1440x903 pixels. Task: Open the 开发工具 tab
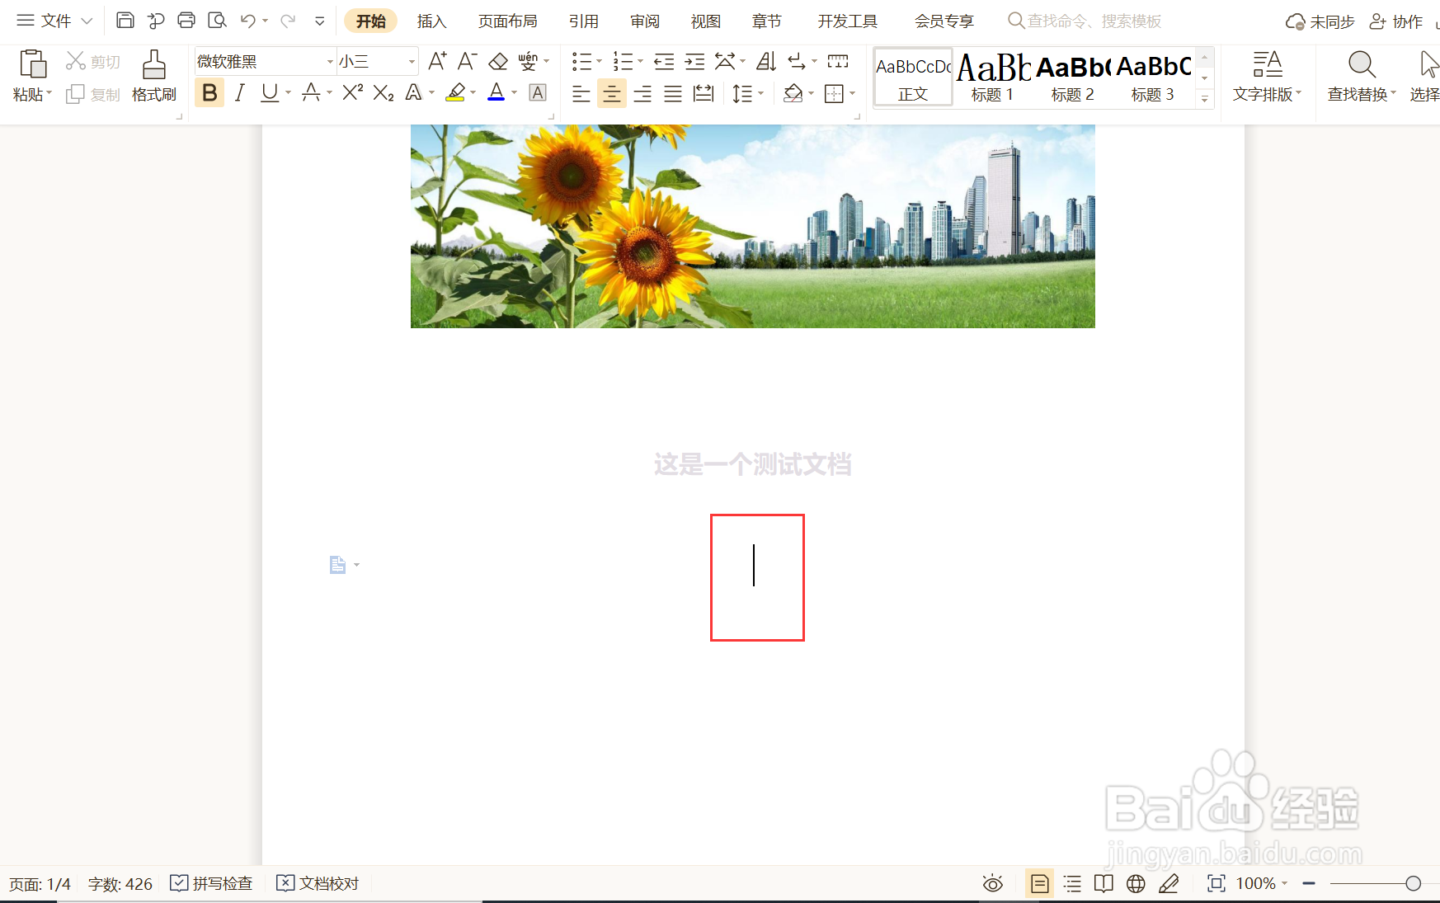click(x=847, y=21)
